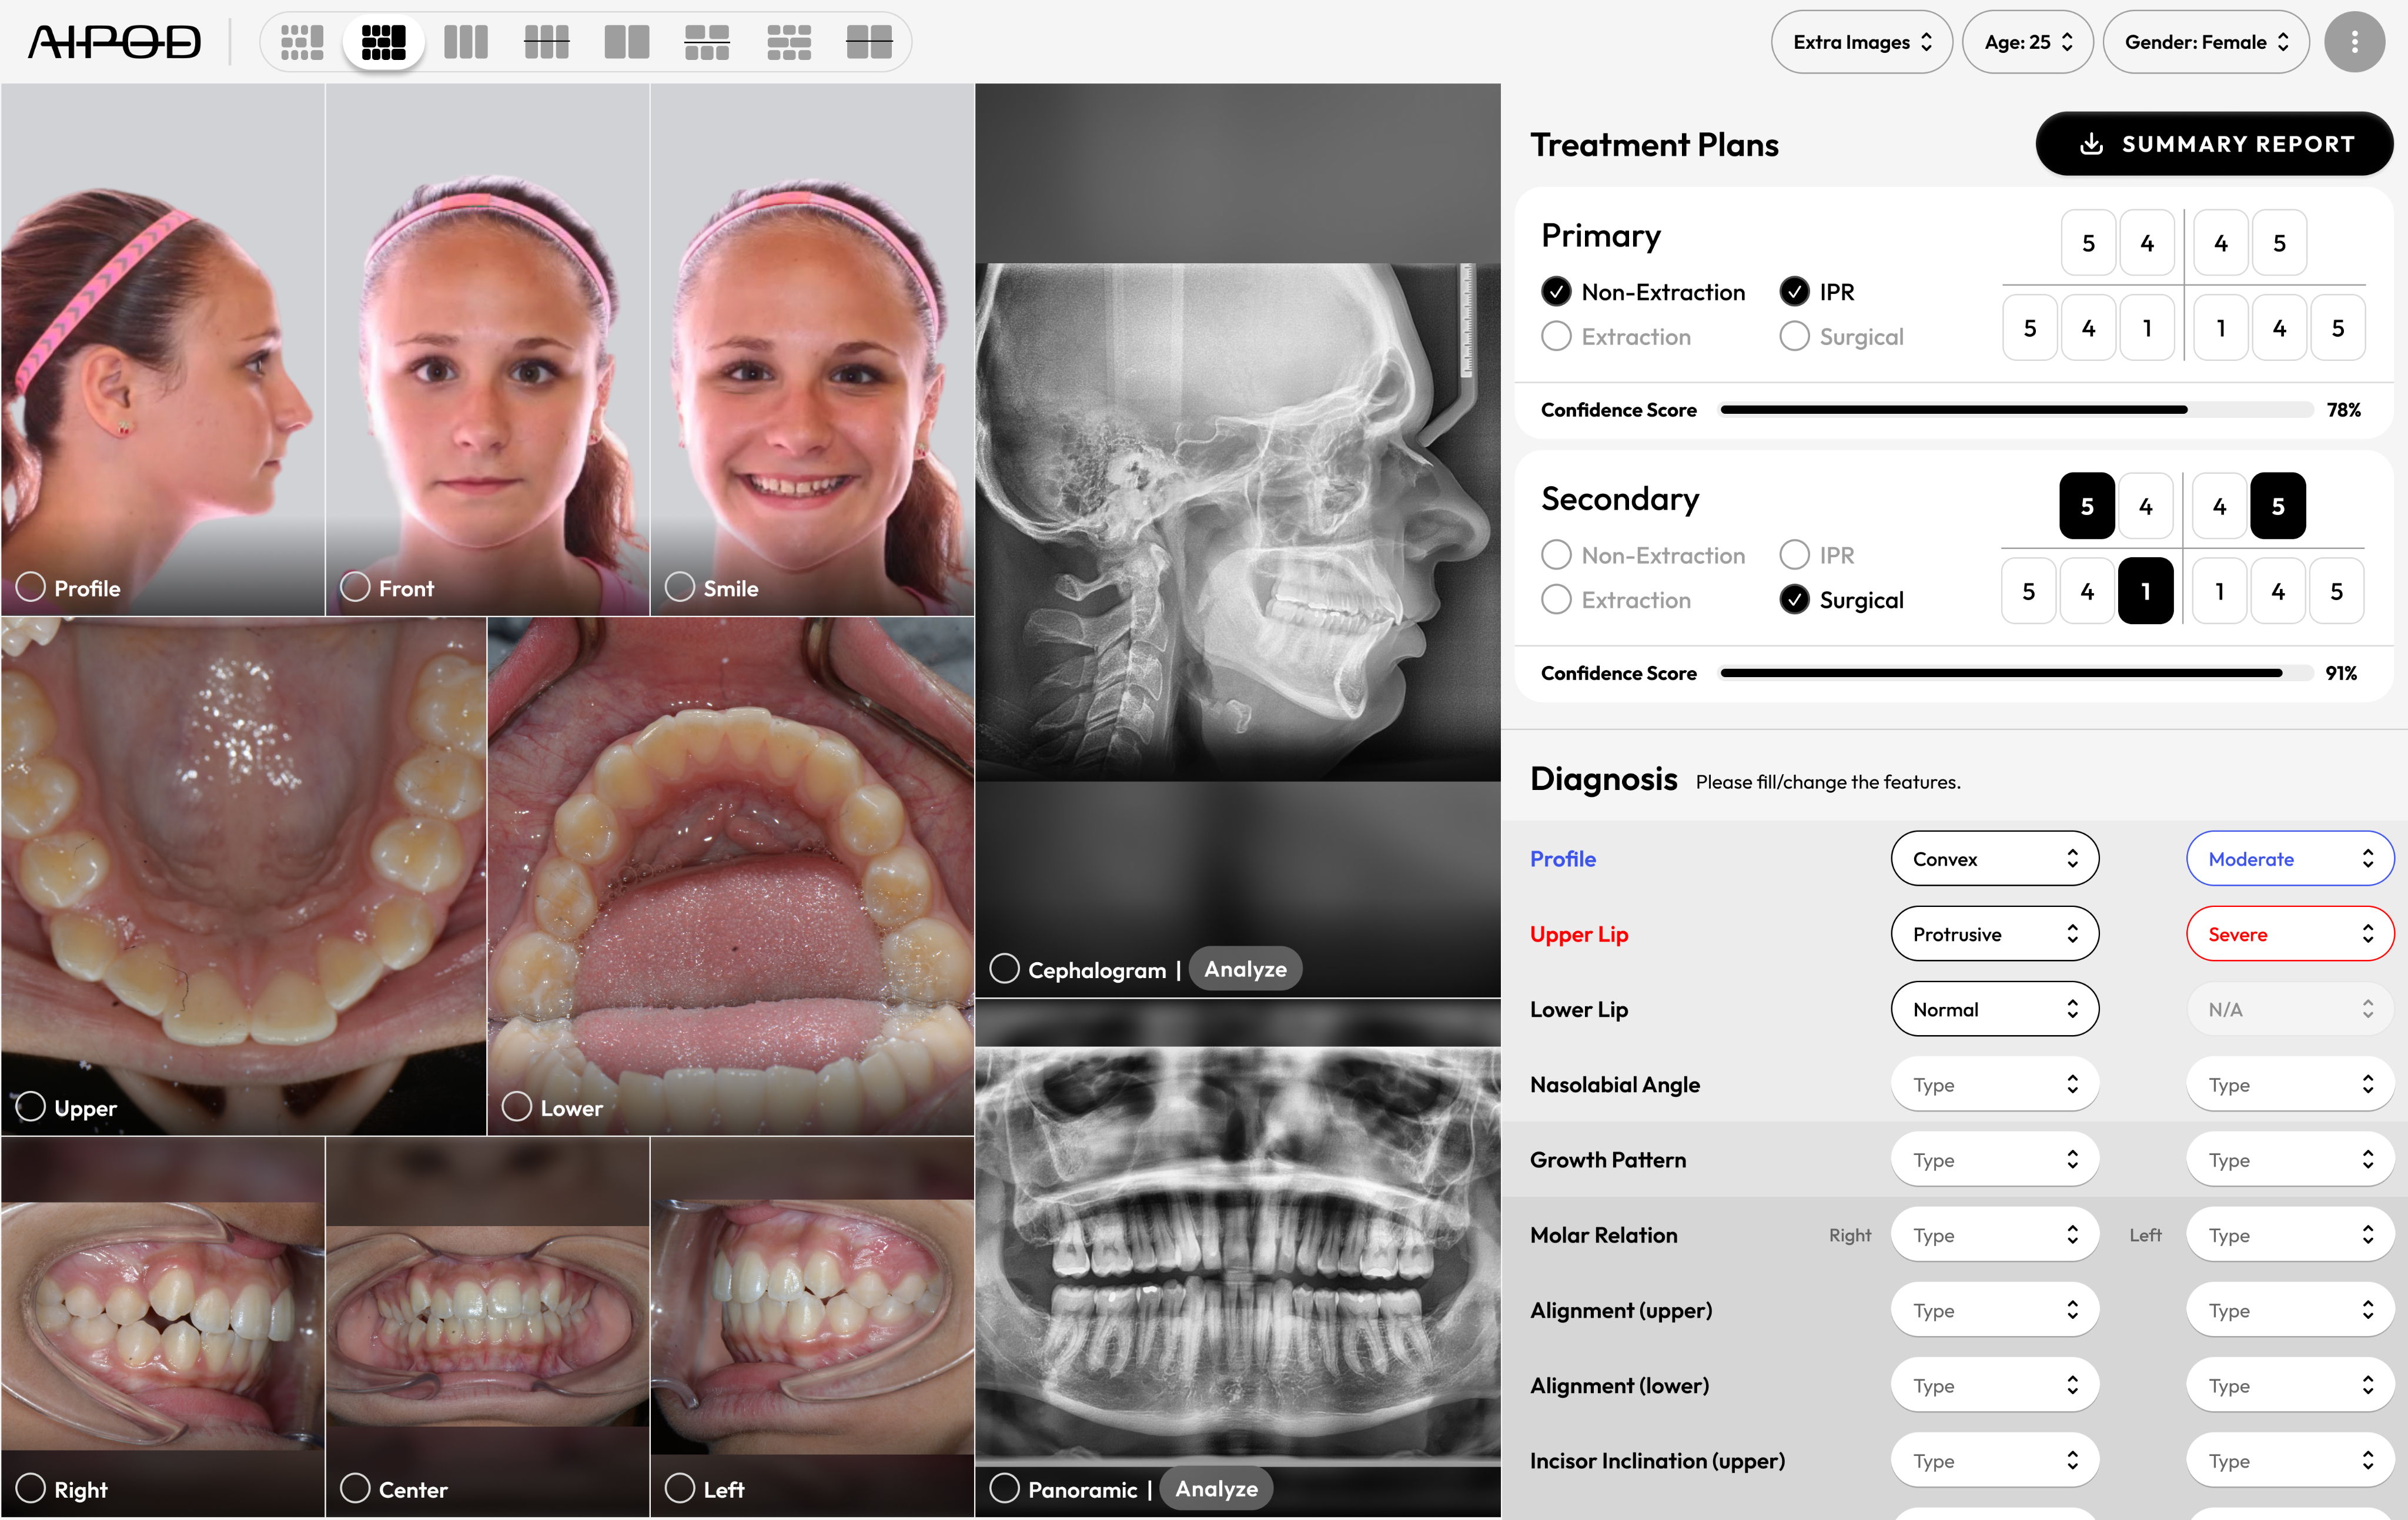
Task: Choose two-over-three grid layout icon
Action: (x=707, y=42)
